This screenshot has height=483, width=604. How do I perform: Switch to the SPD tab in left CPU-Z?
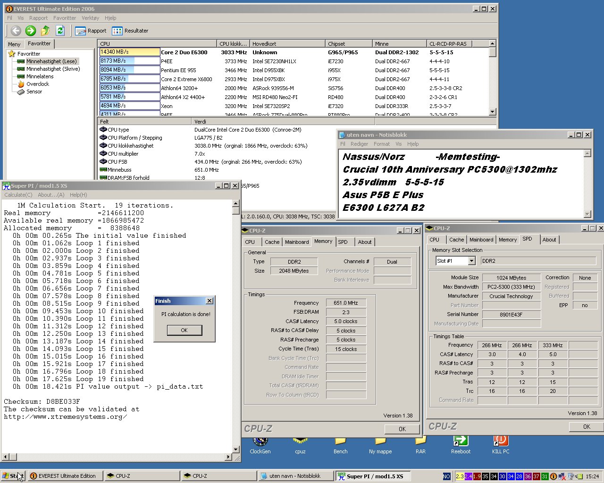coord(343,242)
